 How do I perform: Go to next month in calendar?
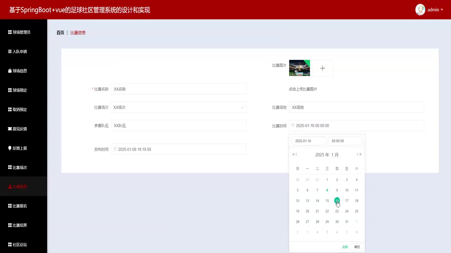pyautogui.click(x=358, y=155)
